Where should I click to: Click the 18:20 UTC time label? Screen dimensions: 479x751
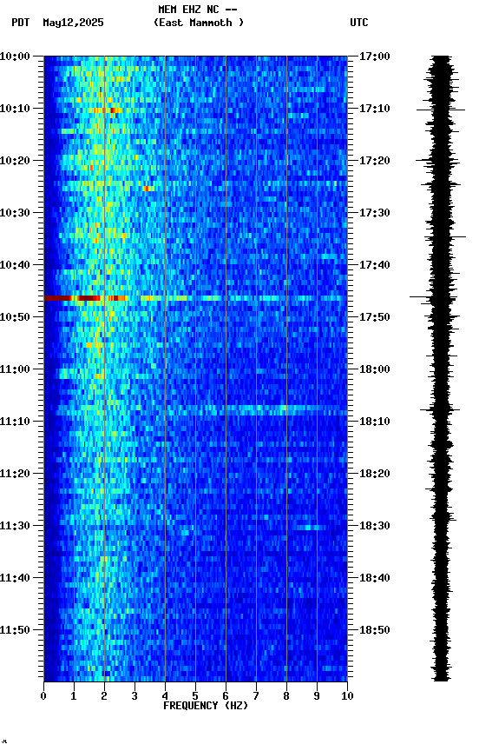click(x=375, y=474)
